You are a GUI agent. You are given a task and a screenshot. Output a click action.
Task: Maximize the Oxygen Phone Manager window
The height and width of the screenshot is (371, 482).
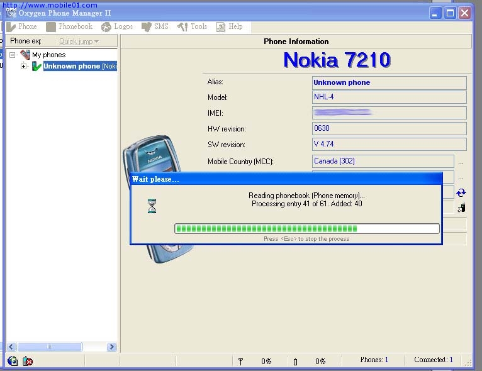[450, 13]
